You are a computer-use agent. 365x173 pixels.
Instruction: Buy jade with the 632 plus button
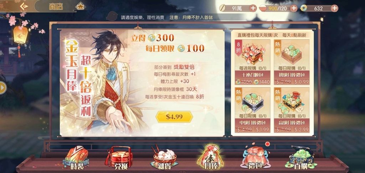(x=334, y=8)
